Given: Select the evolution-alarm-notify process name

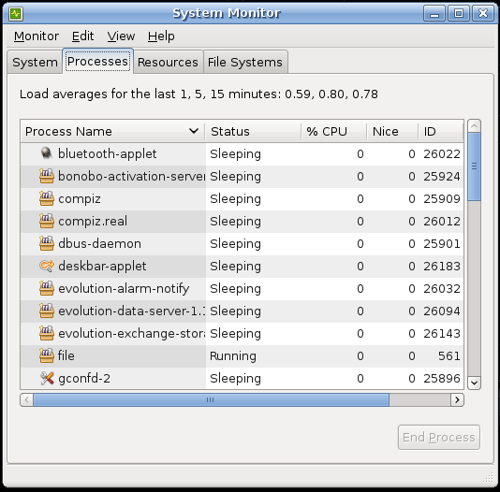Looking at the screenshot, I should (124, 288).
